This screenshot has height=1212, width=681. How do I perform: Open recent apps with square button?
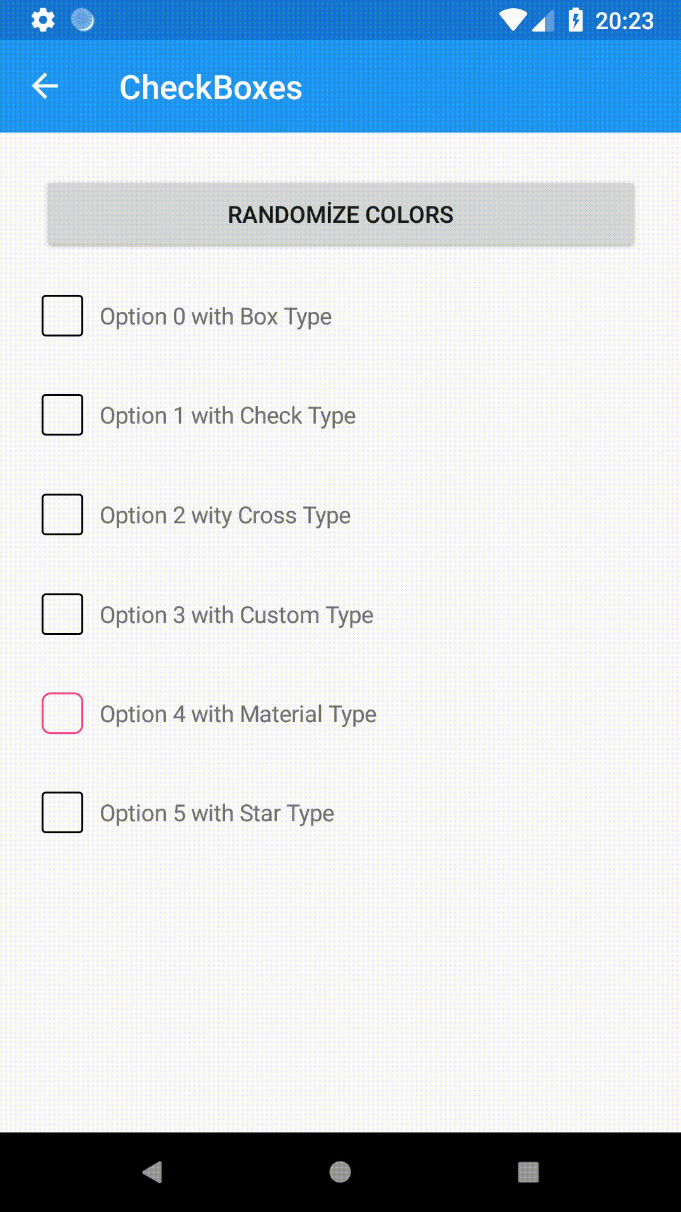pos(528,1172)
